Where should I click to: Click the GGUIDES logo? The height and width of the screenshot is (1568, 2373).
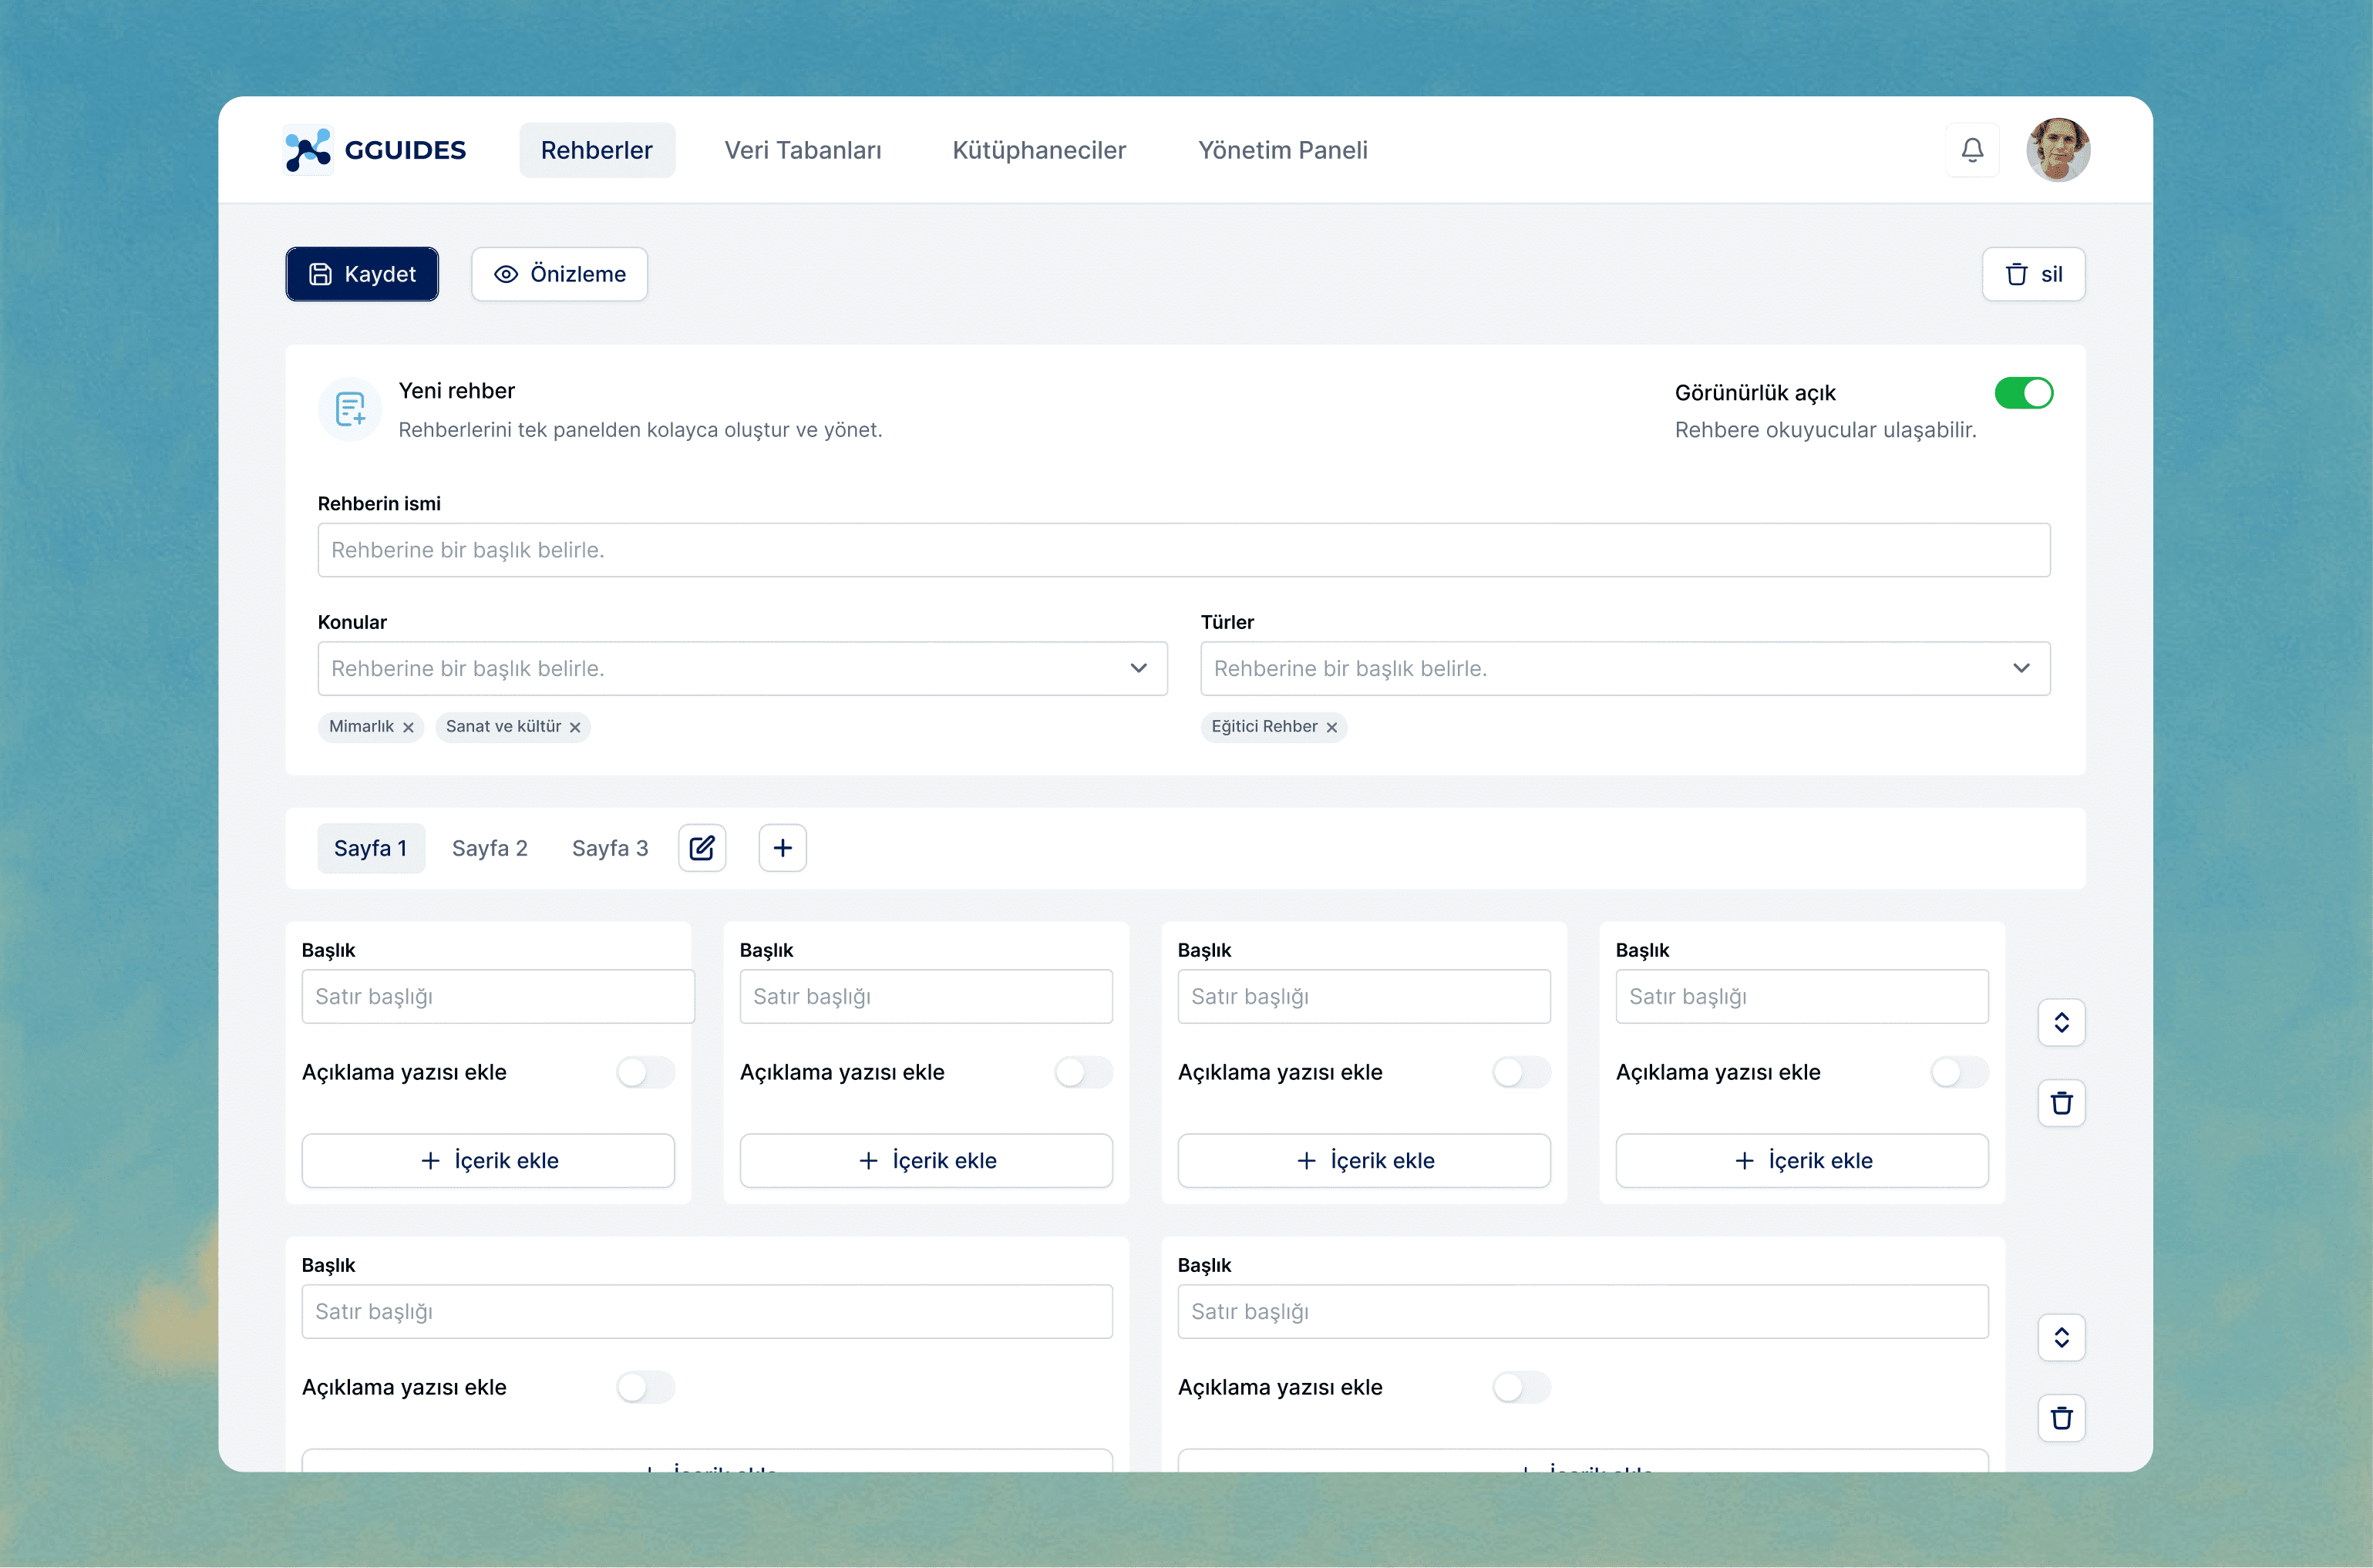375,150
